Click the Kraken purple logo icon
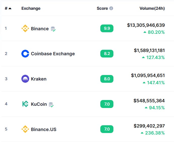 click(25, 79)
